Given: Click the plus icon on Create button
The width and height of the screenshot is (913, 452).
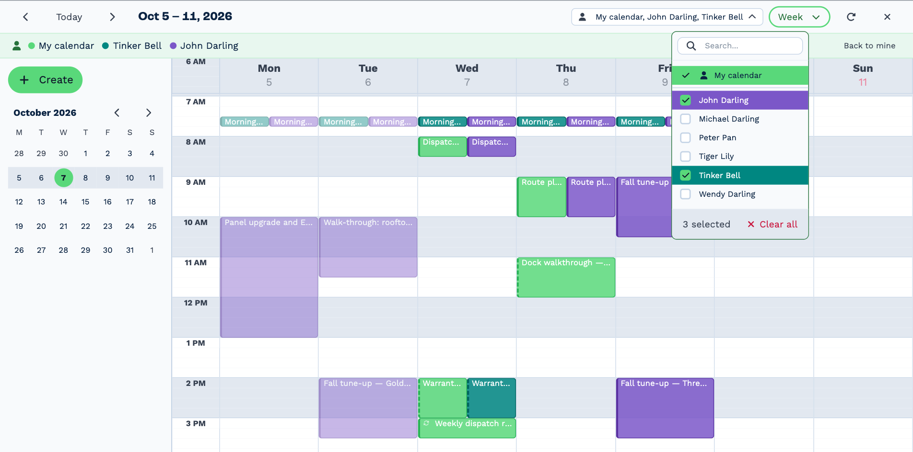Looking at the screenshot, I should [24, 80].
